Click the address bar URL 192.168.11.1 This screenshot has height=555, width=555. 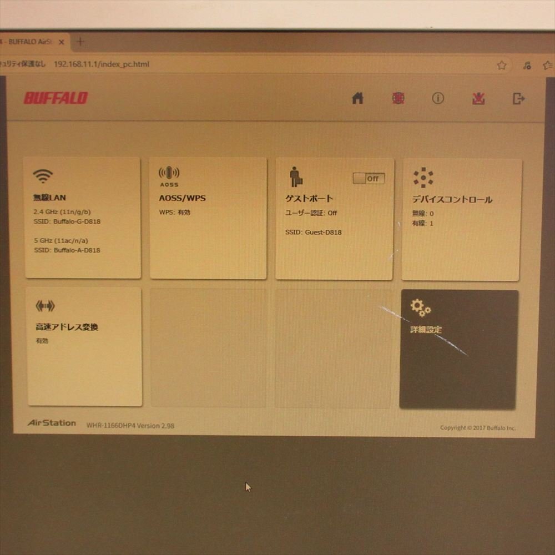point(102,64)
